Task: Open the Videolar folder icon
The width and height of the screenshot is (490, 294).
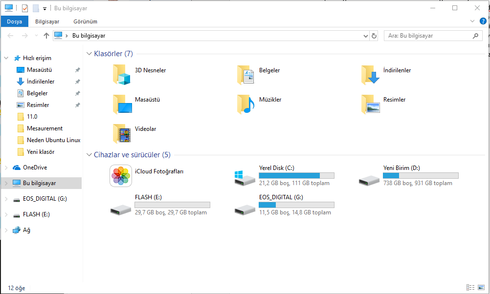Action: pos(122,134)
